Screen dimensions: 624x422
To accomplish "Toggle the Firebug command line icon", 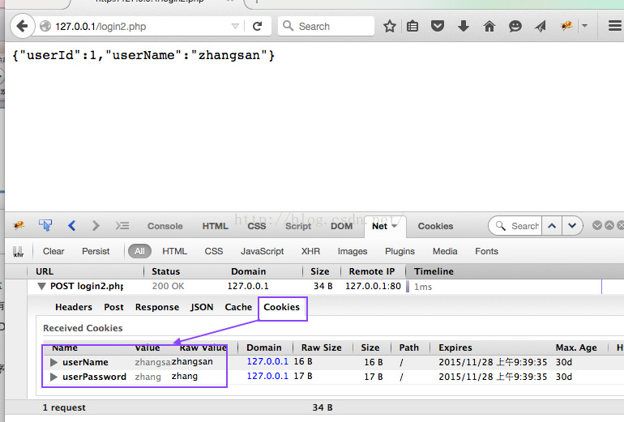I will (x=122, y=225).
